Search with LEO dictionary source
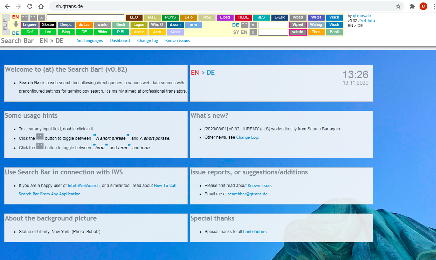 pos(134,17)
